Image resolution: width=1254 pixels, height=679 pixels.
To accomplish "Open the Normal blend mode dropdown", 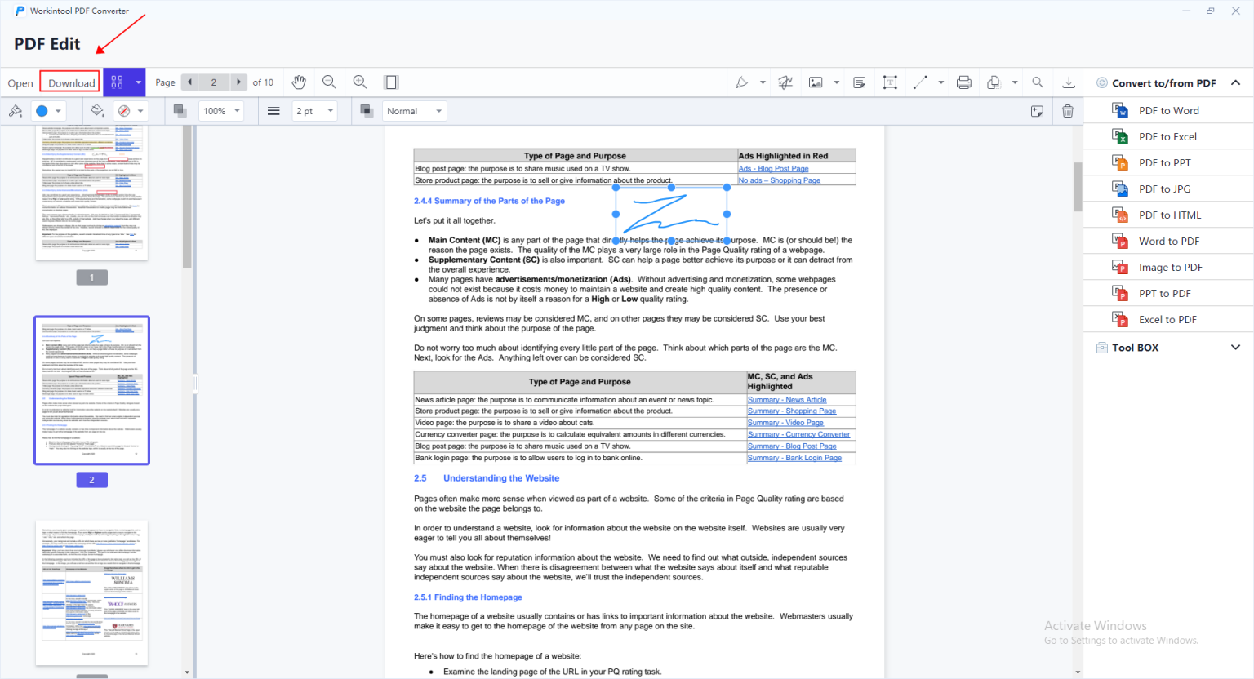I will [x=414, y=110].
